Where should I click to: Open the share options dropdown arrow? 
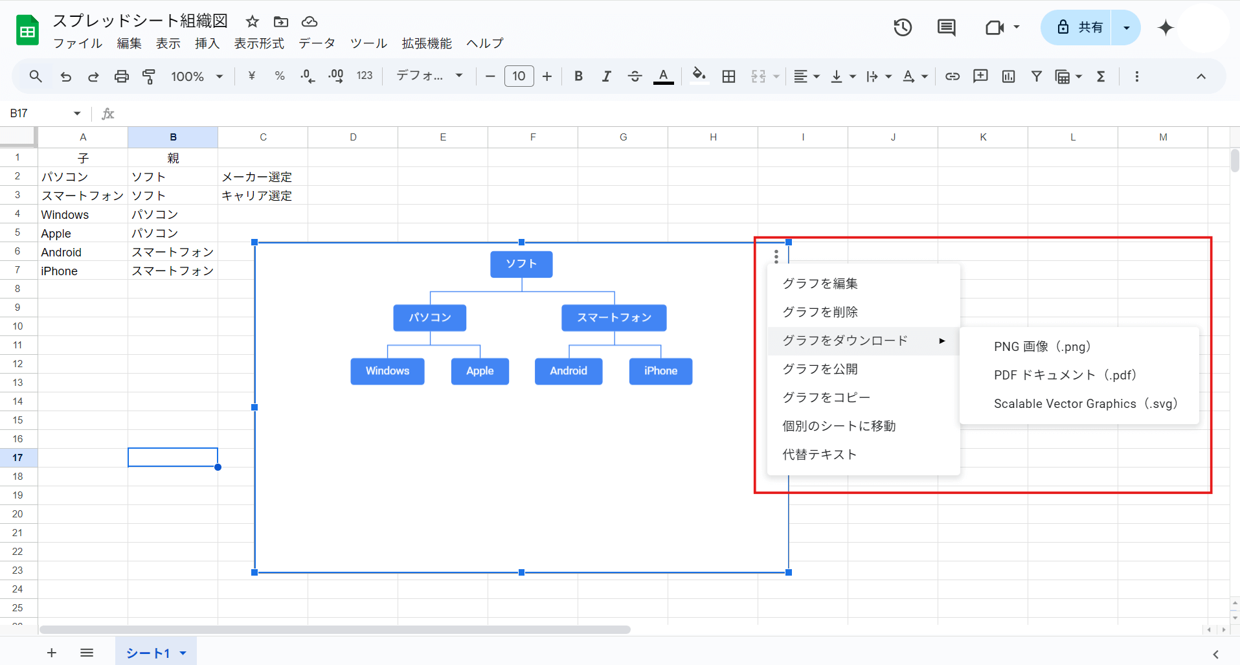[x=1126, y=27]
